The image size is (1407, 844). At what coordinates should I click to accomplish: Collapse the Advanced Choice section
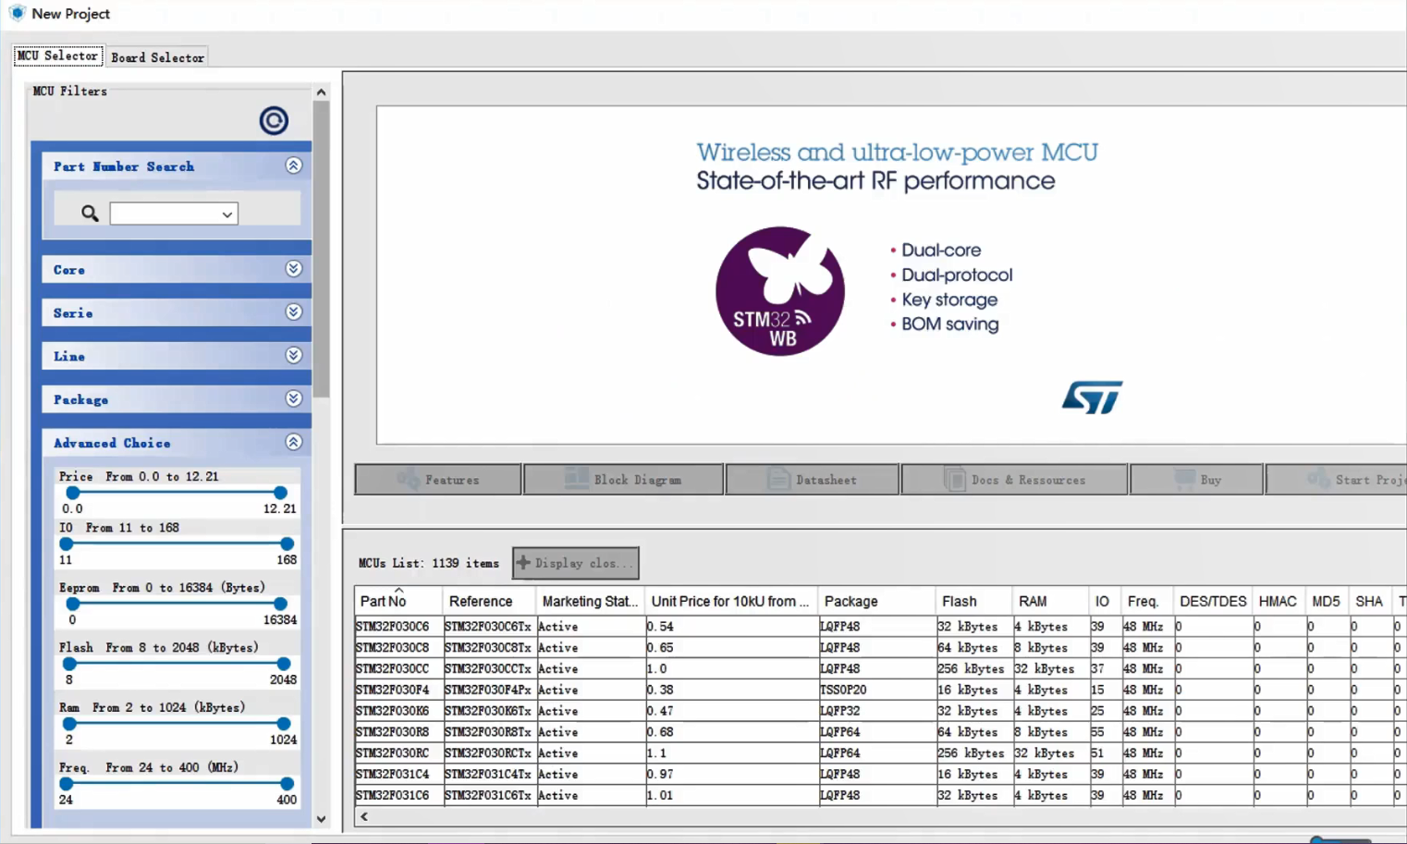[293, 443]
